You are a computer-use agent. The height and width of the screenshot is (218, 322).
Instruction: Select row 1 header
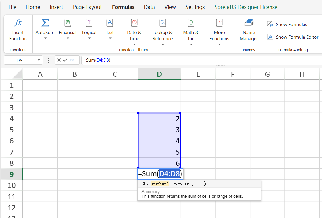point(11,85)
